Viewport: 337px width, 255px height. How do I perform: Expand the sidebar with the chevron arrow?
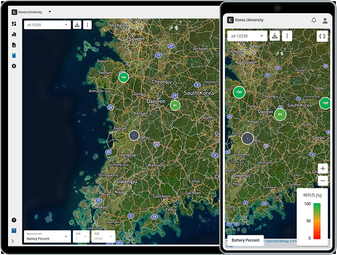[x=13, y=241]
